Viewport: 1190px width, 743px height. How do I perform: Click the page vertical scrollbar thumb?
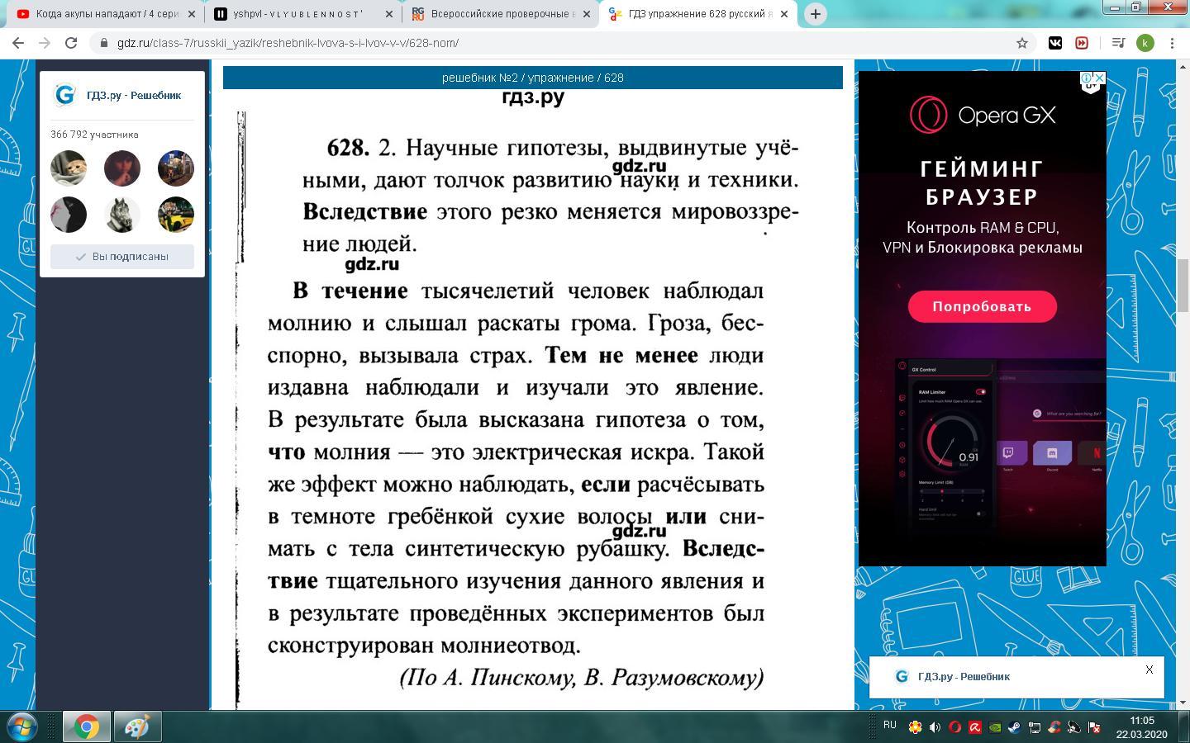pos(1183,285)
